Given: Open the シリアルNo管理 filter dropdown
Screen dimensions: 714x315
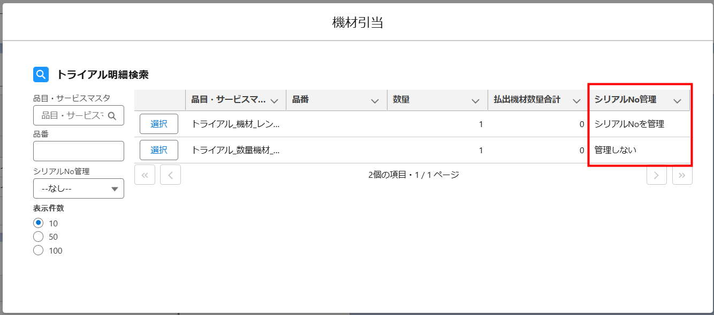Looking at the screenshot, I should click(79, 188).
